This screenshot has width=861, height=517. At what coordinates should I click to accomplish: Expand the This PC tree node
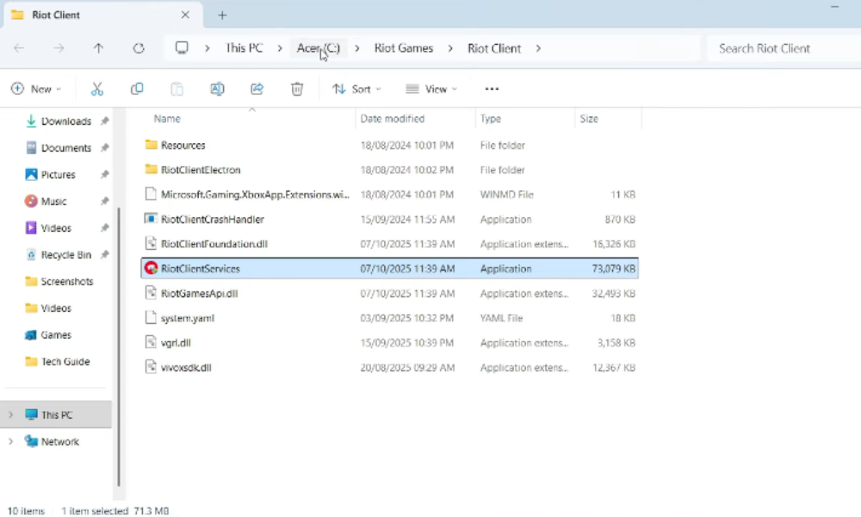point(11,415)
